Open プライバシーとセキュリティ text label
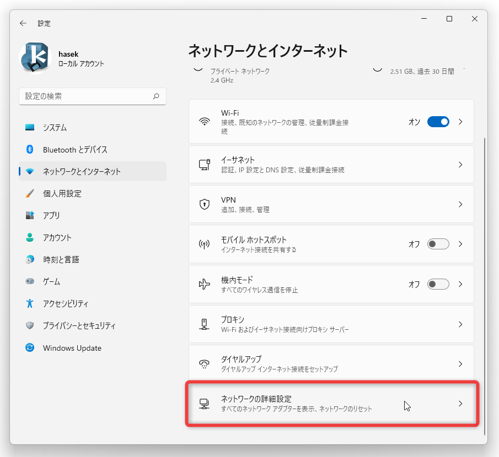The width and height of the screenshot is (499, 457). point(79,326)
